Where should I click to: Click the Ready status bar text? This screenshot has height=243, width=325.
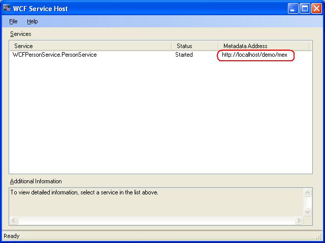(12, 236)
